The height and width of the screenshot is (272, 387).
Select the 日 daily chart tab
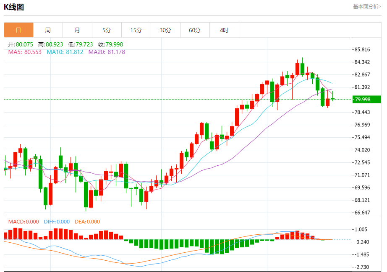[x=18, y=30]
